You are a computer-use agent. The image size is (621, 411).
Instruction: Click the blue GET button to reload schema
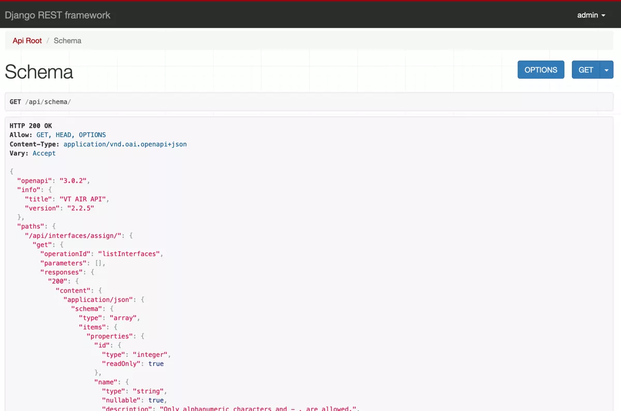[586, 69]
